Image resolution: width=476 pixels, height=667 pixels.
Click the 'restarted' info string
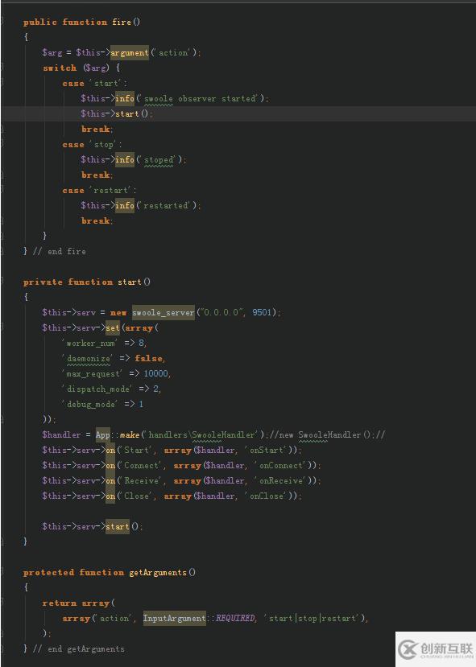pos(166,205)
